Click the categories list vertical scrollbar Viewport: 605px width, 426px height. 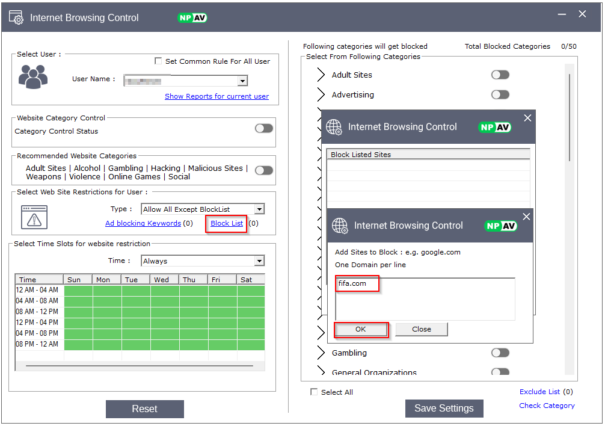tap(569, 114)
